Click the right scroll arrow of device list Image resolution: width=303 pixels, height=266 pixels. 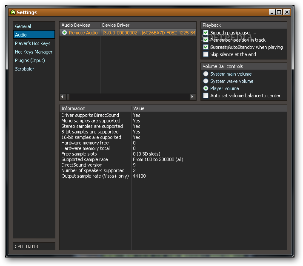192,96
